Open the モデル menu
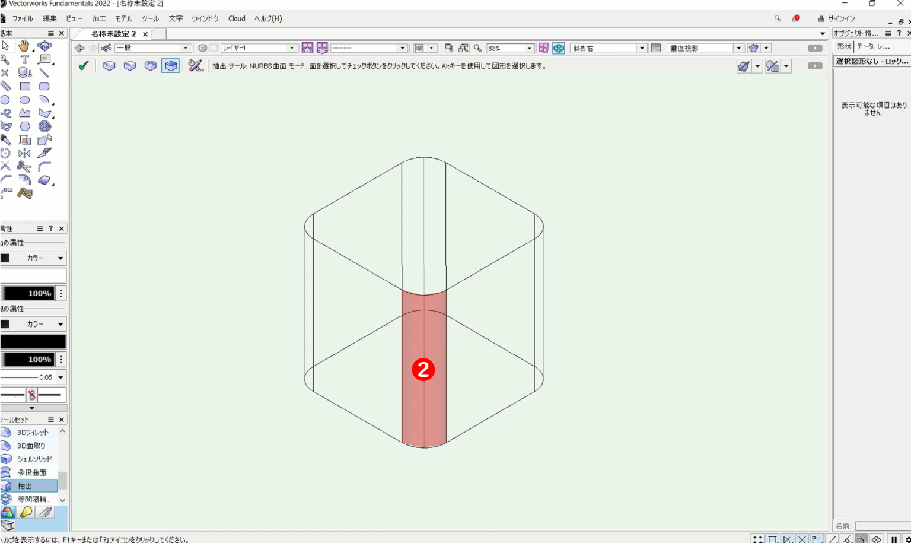911x543 pixels. point(124,18)
